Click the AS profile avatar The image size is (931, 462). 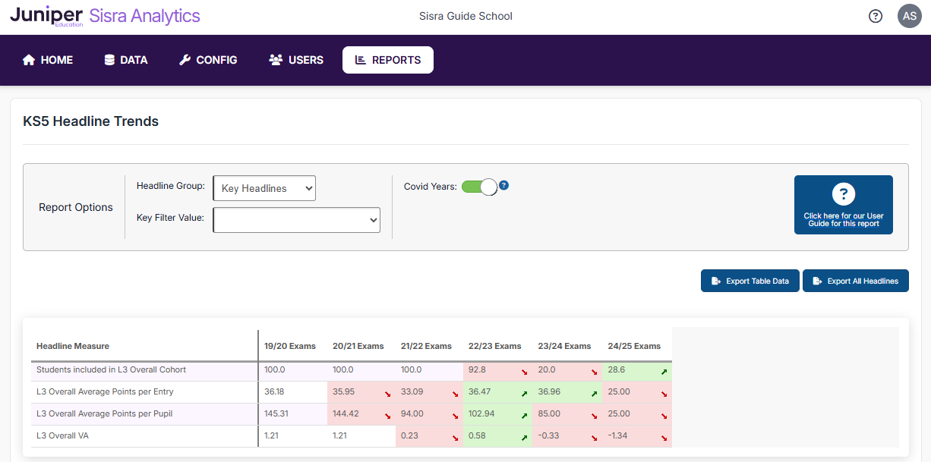point(909,15)
